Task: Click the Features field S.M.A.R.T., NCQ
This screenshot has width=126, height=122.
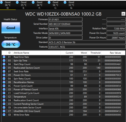Action: click(x=87, y=47)
